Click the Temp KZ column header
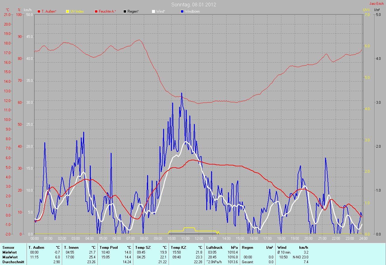This screenshot has height=265, width=386. point(178,247)
